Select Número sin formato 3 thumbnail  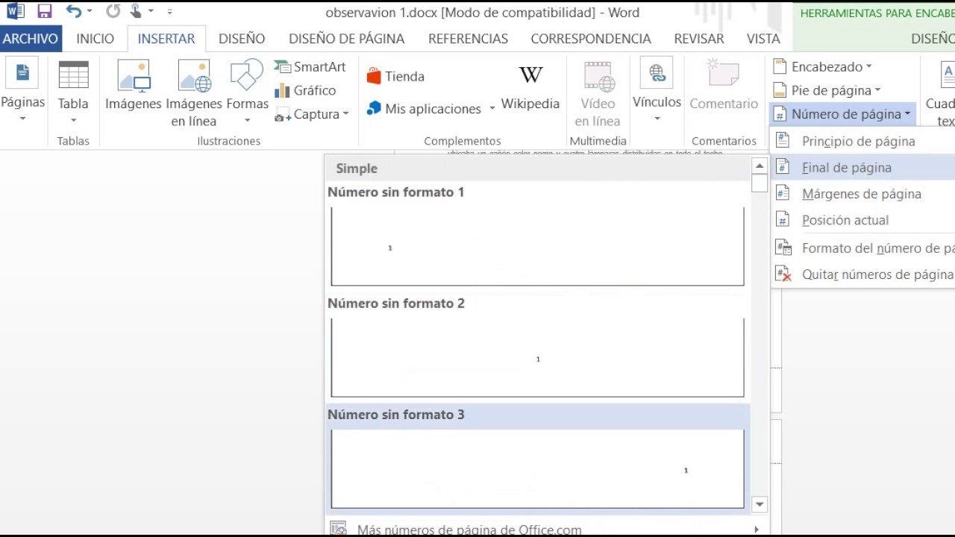click(x=537, y=469)
